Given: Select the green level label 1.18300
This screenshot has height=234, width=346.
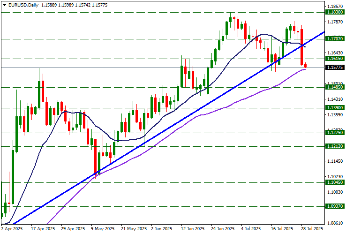Looking at the screenshot, I should pos(335,12).
